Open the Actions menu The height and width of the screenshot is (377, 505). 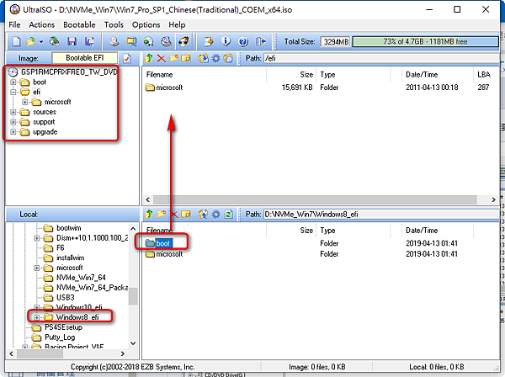click(42, 24)
